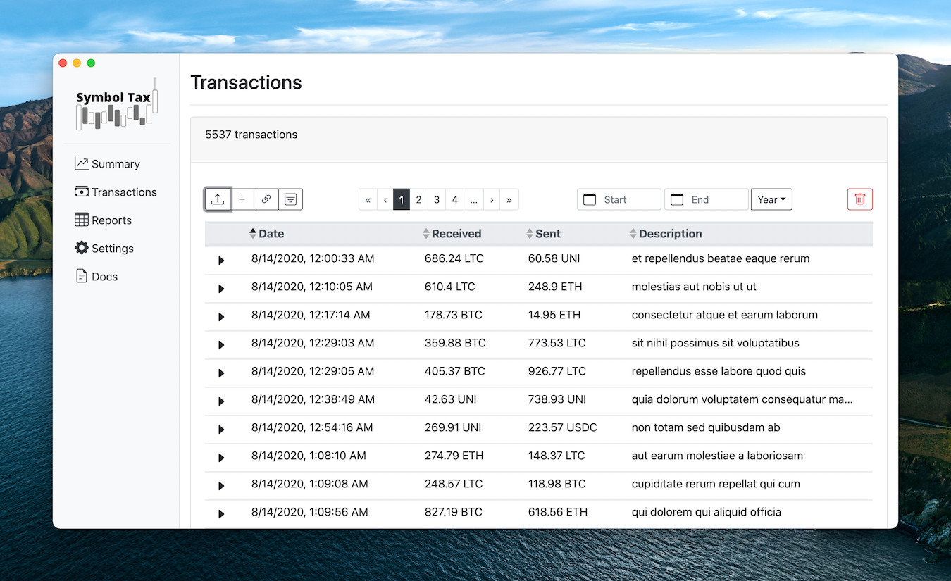Go to page 2
This screenshot has height=581, width=951.
point(418,199)
